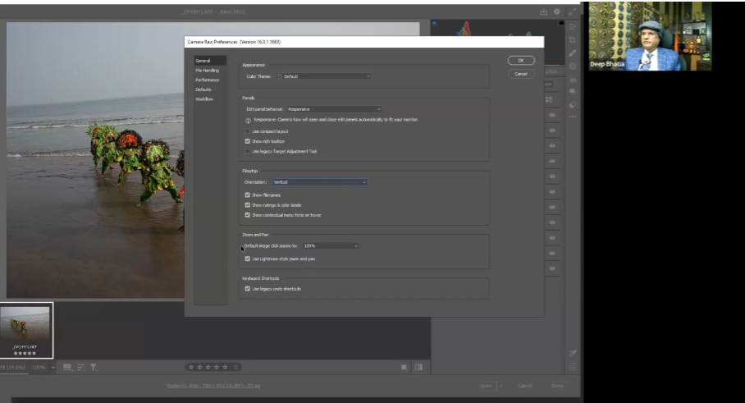Image resolution: width=745 pixels, height=403 pixels.
Task: Click the before/after view toggle icon
Action: tap(418, 367)
